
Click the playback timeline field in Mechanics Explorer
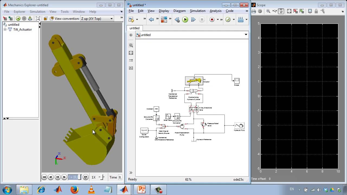75,177
